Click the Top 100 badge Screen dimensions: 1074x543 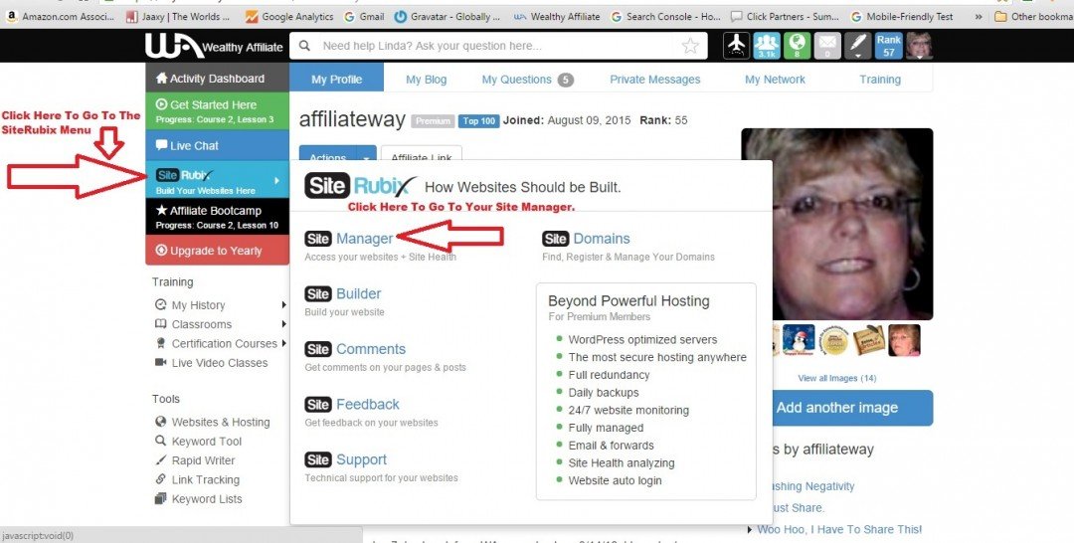(x=478, y=121)
